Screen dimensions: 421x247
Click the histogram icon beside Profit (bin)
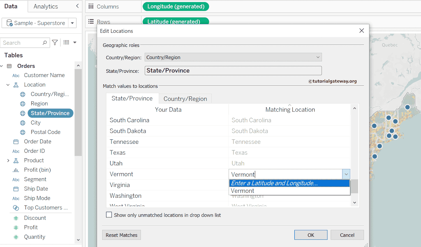tap(16, 170)
